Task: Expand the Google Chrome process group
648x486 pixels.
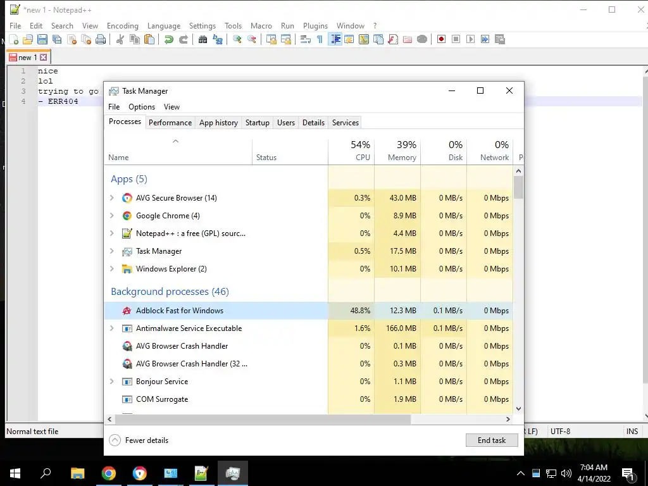Action: click(x=111, y=216)
